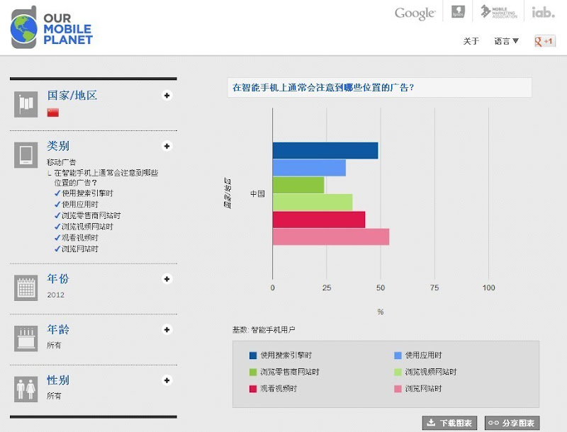Click the country flag panel icon
Image resolution: width=567 pixels, height=432 pixels.
[x=26, y=104]
